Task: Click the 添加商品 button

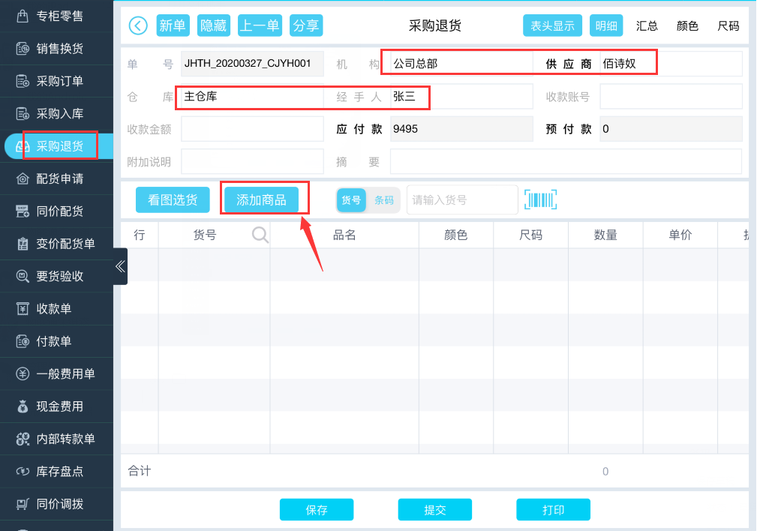Action: coord(261,200)
